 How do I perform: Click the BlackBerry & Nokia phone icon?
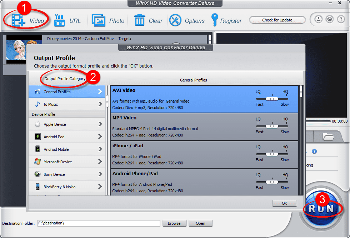click(37, 187)
